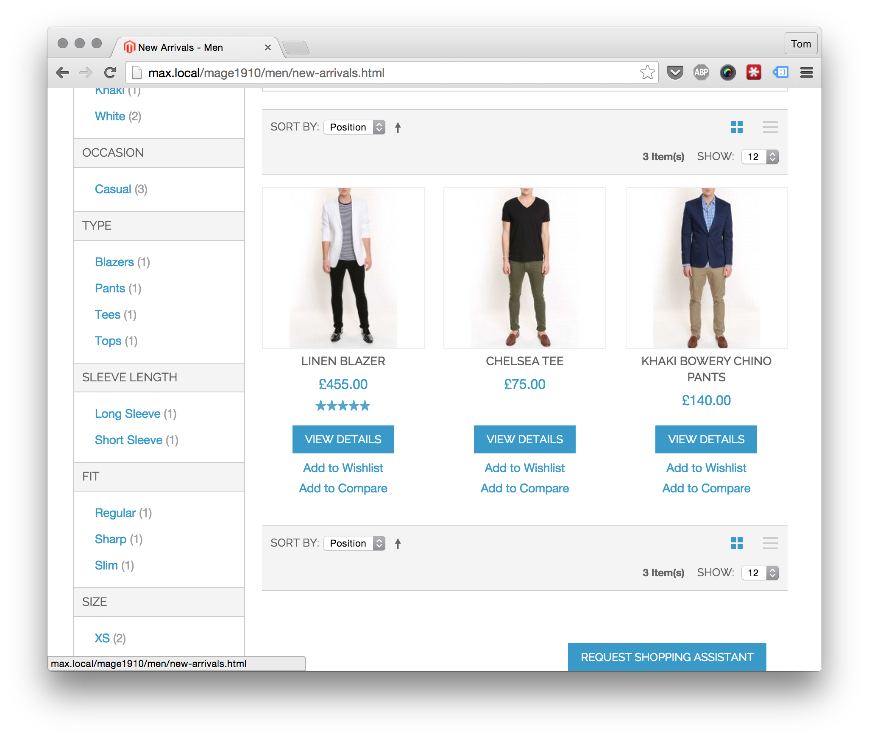Click the red asterisk extension icon
This screenshot has width=869, height=739.
tap(754, 73)
